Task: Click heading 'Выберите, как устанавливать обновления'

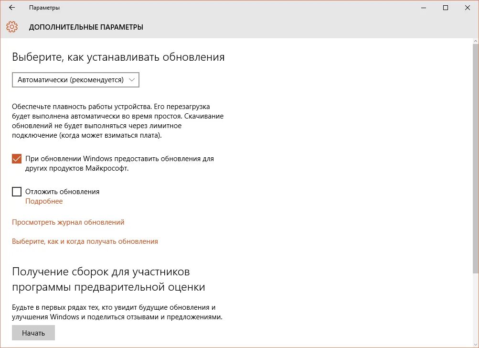Action: 118,57
